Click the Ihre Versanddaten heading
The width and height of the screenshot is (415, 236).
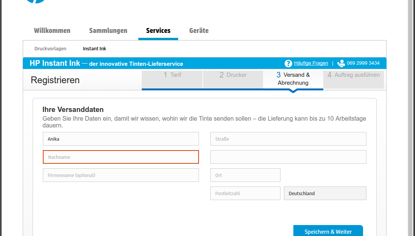[x=73, y=110]
